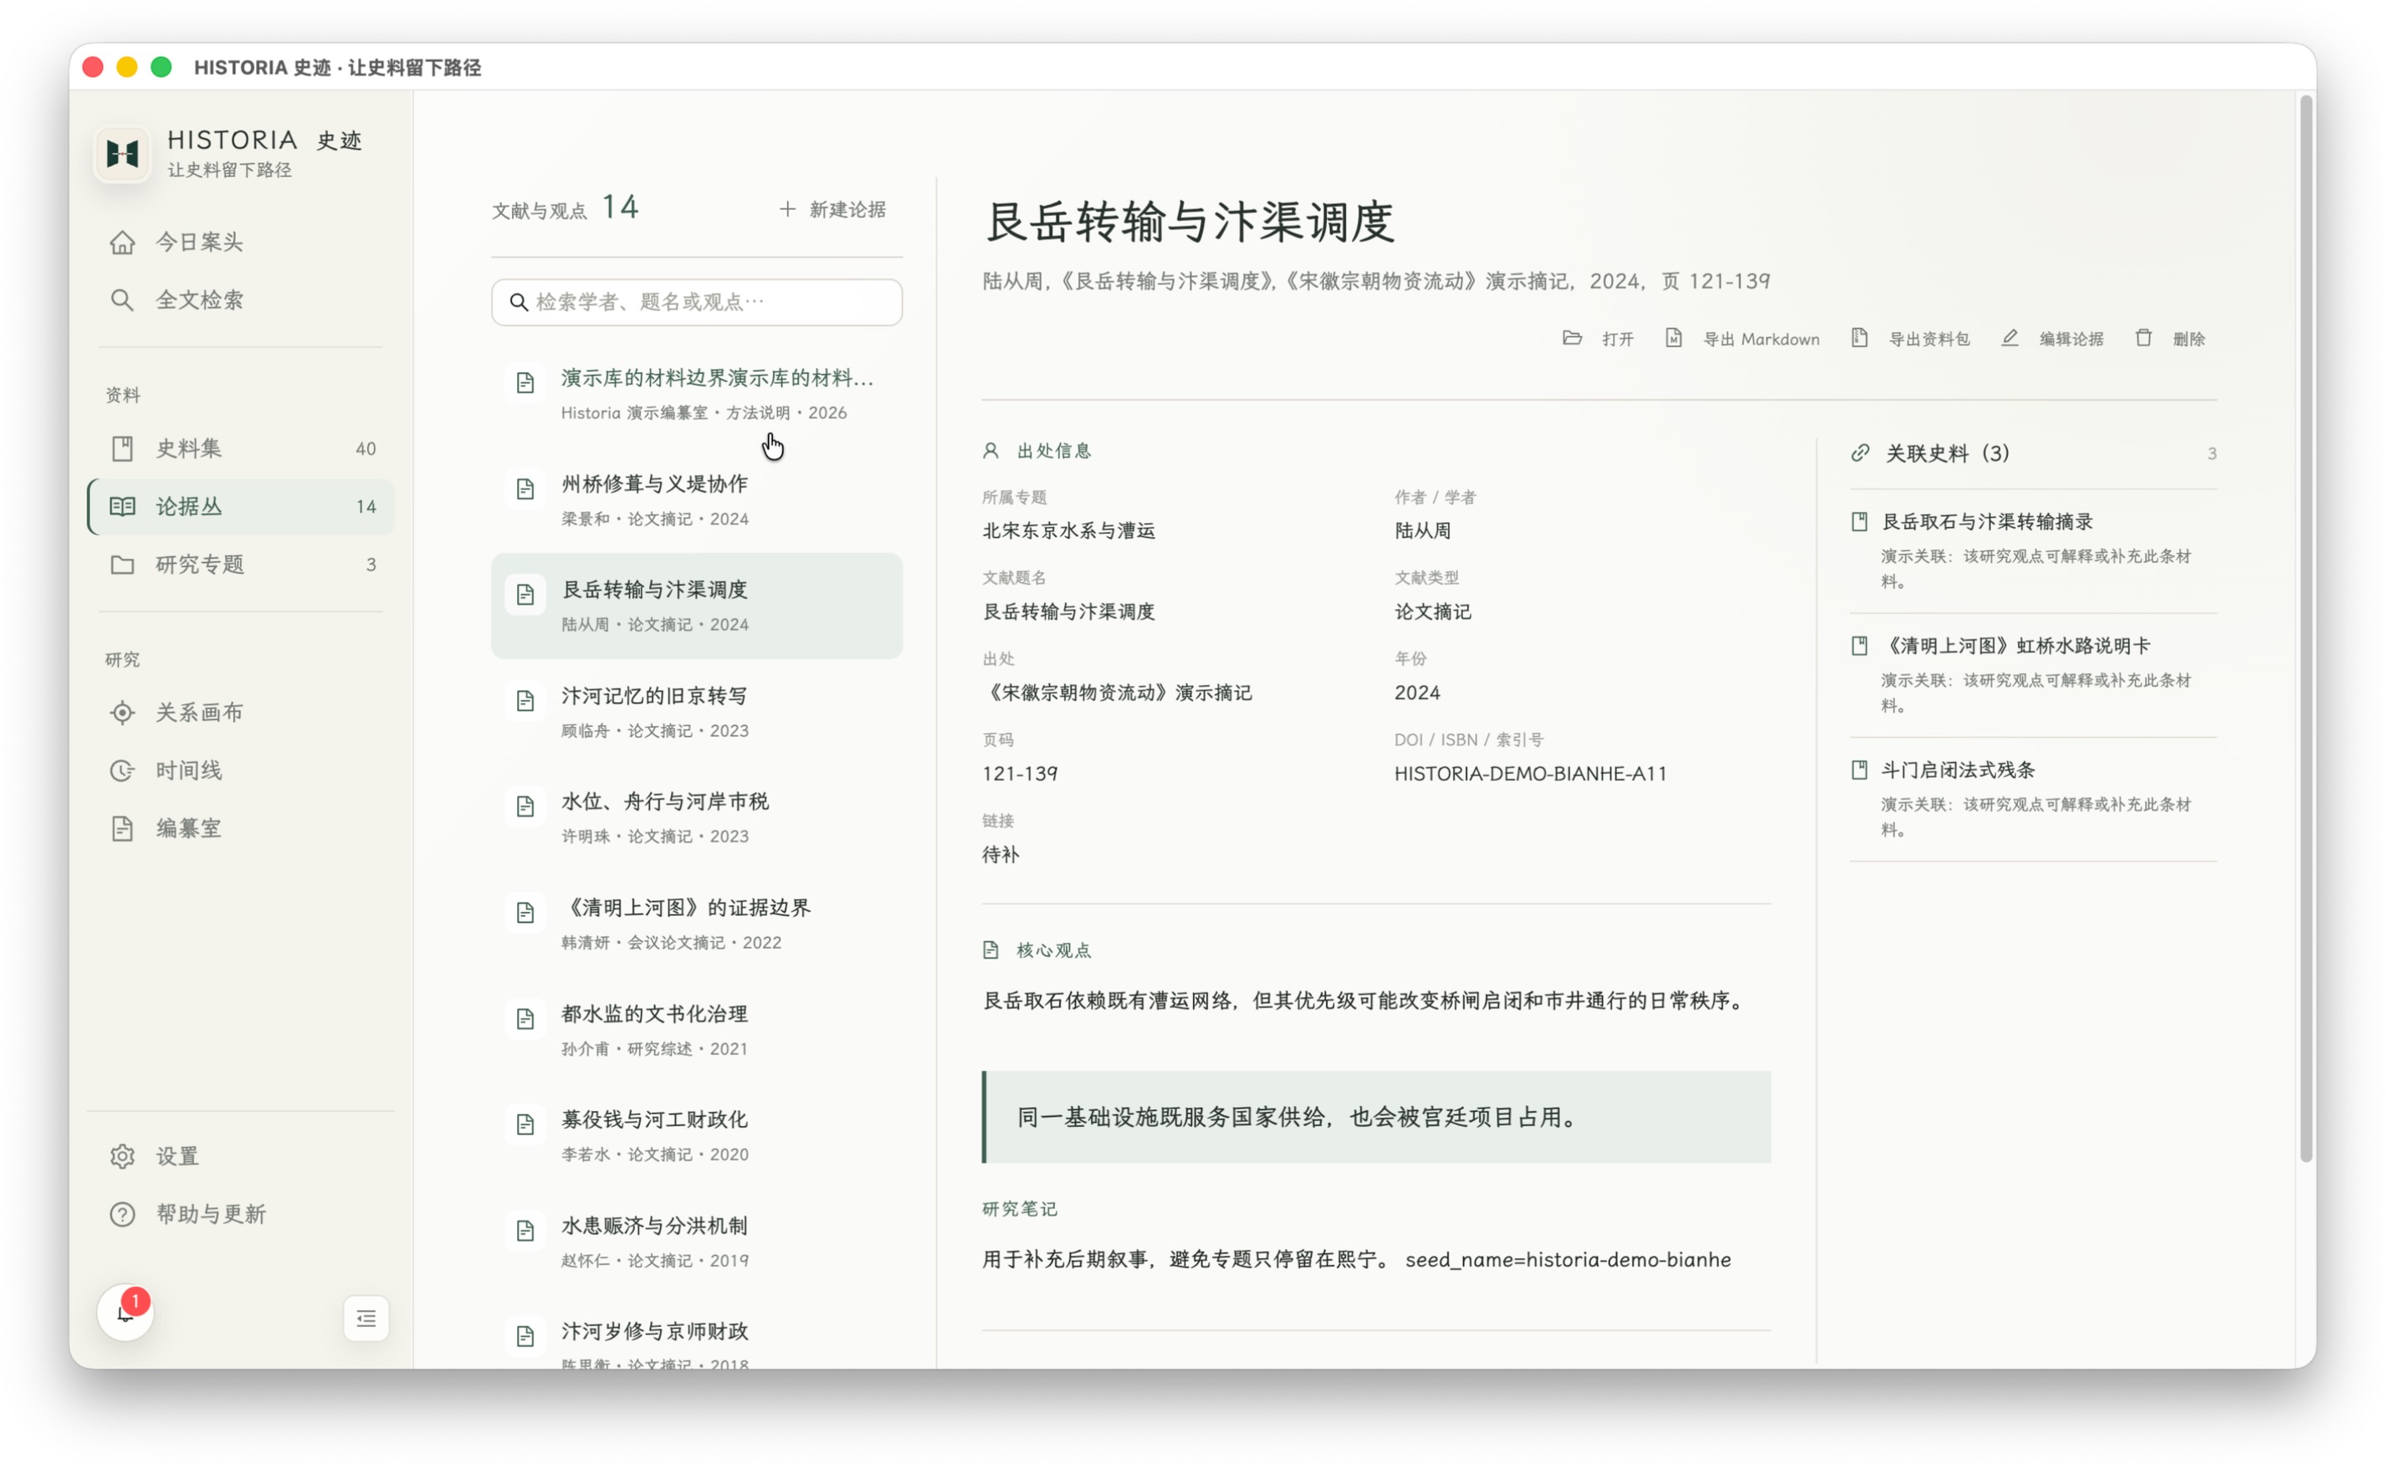This screenshot has height=1464, width=2386.
Task: Open linked source 《清明上河图》虹桥水路说明卡
Action: pyautogui.click(x=2033, y=675)
